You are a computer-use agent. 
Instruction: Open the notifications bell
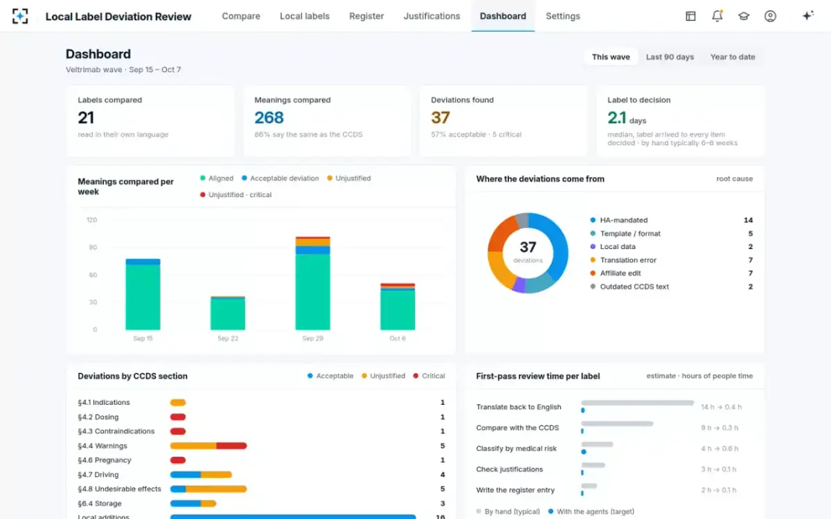pos(717,16)
